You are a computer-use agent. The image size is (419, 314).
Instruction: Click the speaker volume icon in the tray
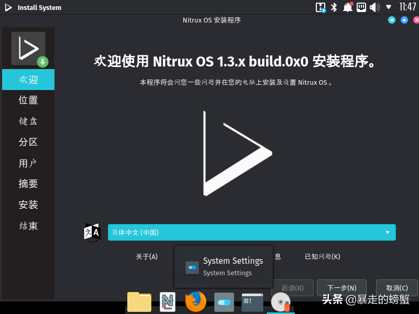[x=374, y=7]
